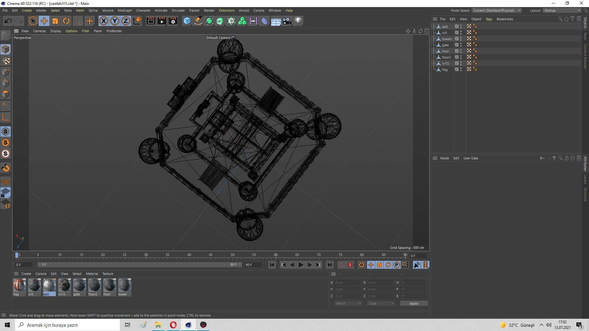
Task: Open the deformer Bend icon
Action: (x=264, y=21)
